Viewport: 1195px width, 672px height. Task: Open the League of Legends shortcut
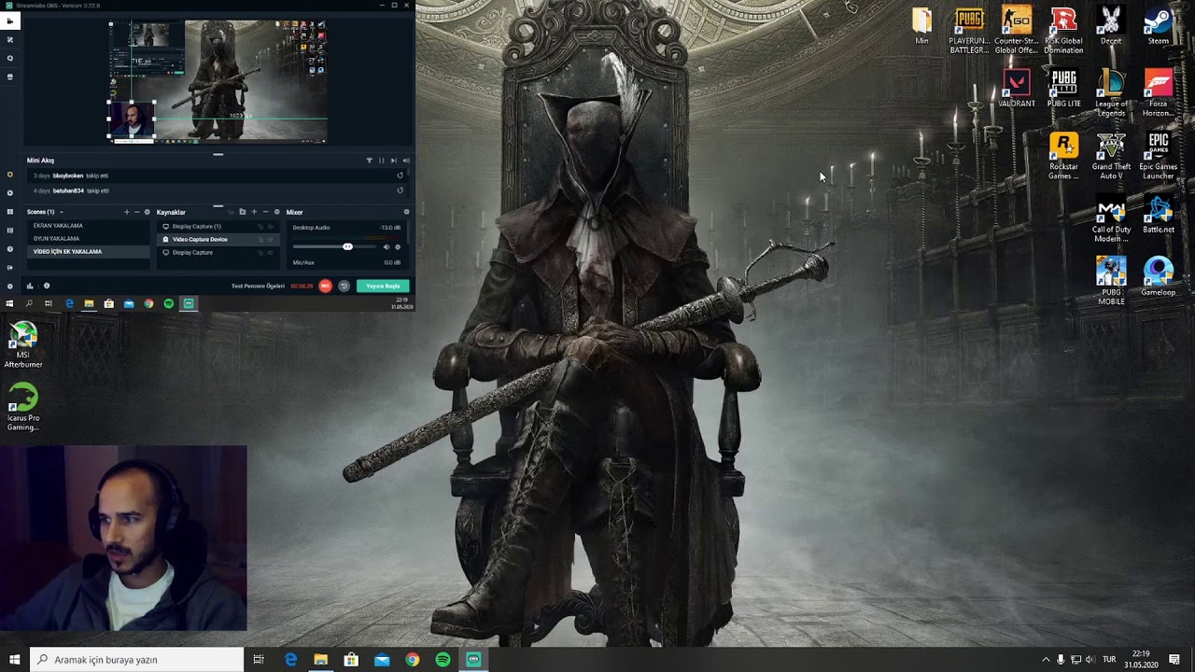[1111, 93]
